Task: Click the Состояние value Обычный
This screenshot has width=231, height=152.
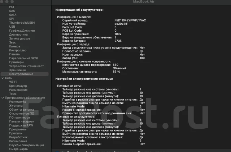Action: [x=119, y=68]
